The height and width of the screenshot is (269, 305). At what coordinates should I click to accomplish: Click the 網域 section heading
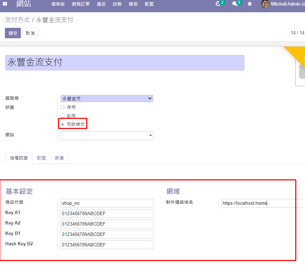[x=173, y=191]
